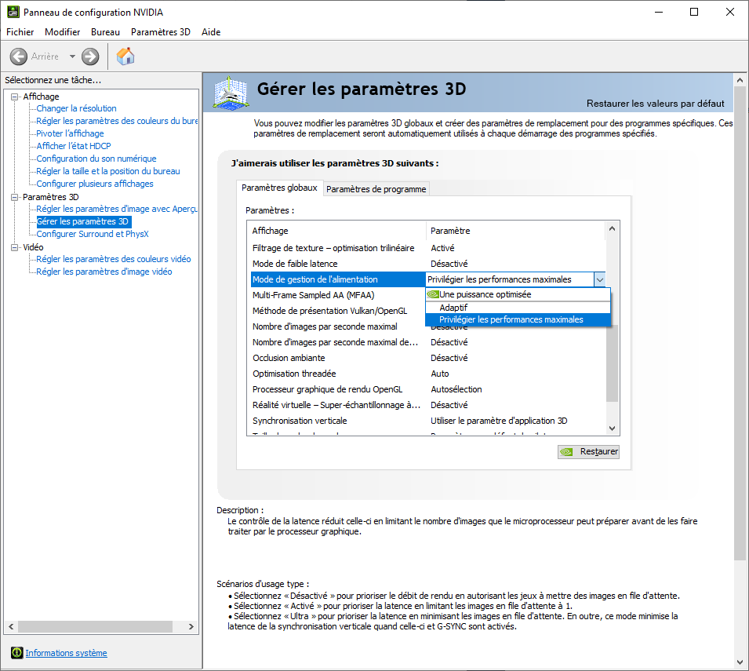
Task: Select the Paramètres globaux tab
Action: coord(279,188)
